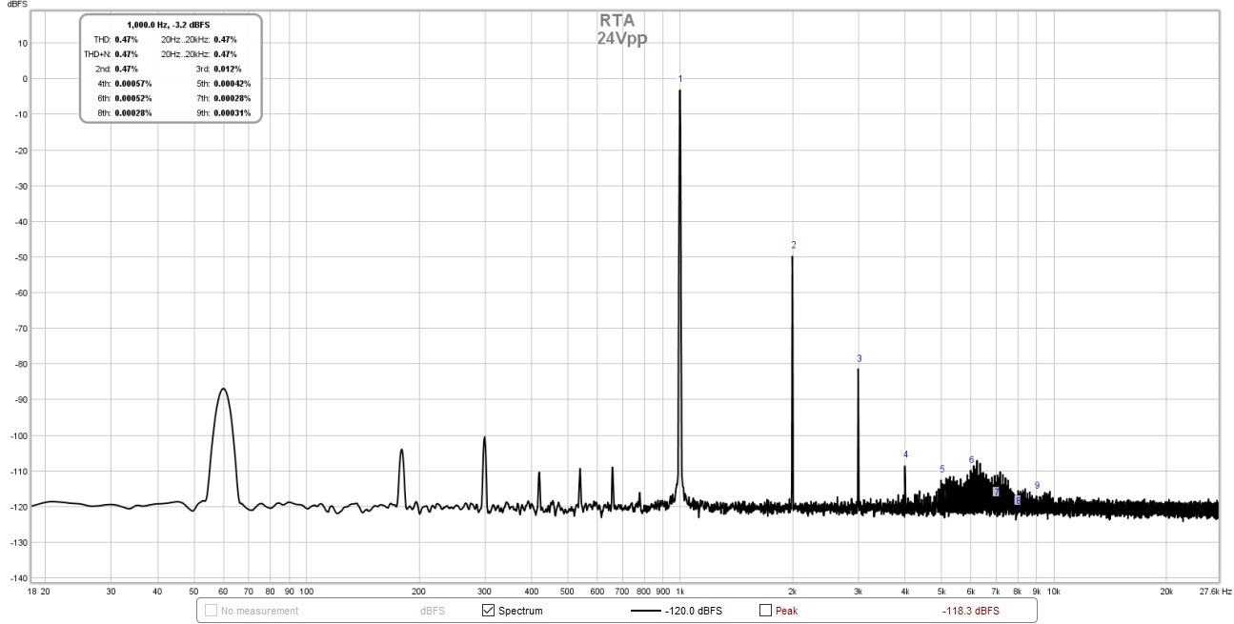Select the highlighted harmonic marker 7
The height and width of the screenshot is (624, 1234).
click(x=996, y=493)
